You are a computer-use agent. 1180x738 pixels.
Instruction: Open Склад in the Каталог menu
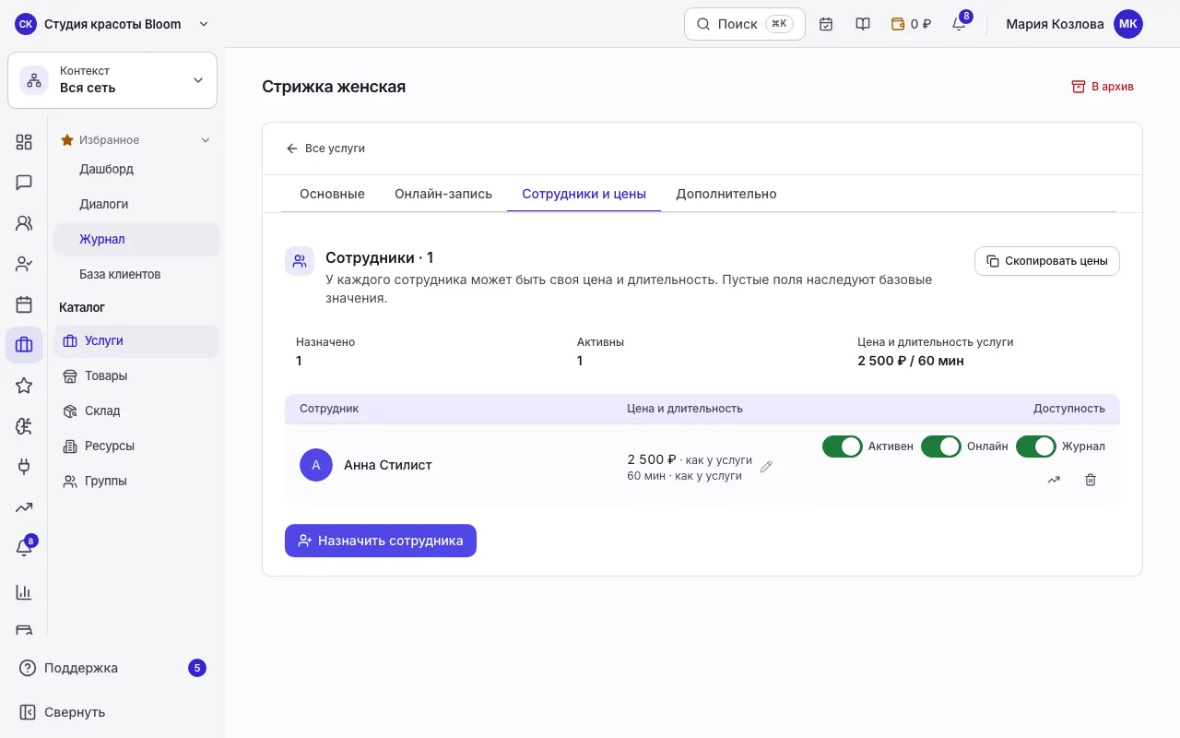136,411
